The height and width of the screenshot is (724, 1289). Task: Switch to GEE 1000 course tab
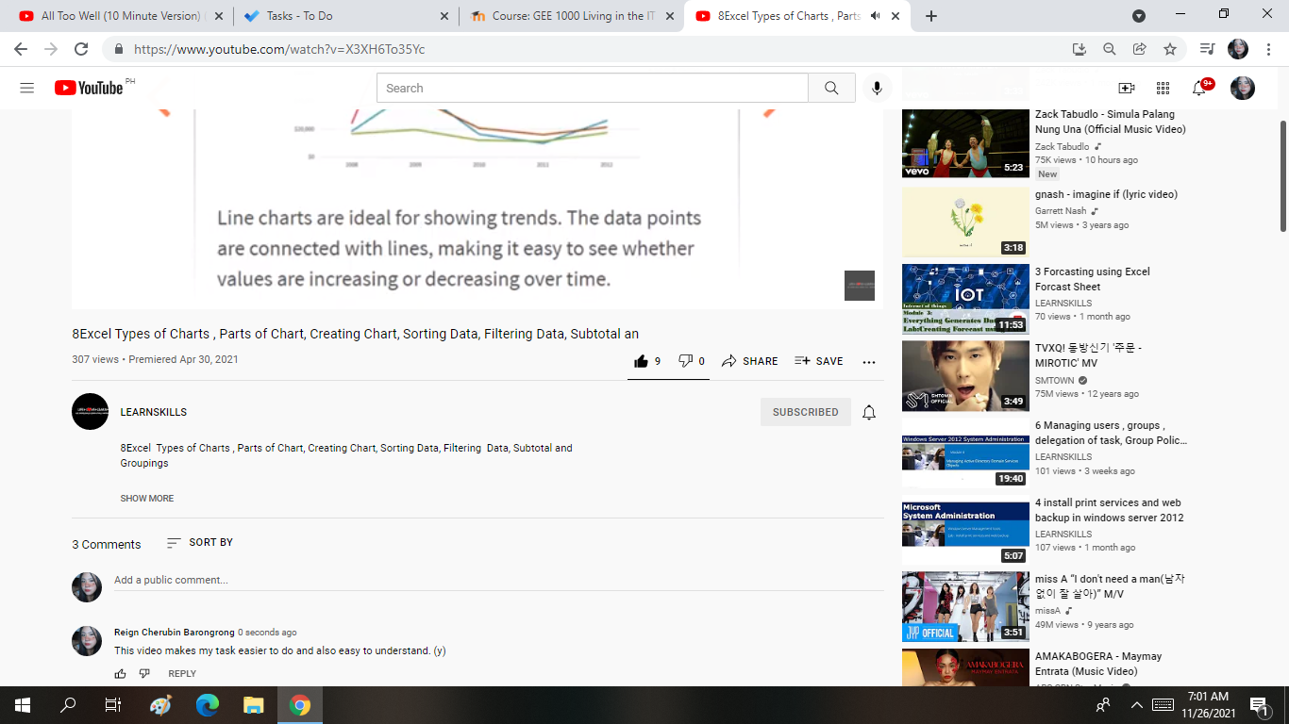point(572,16)
